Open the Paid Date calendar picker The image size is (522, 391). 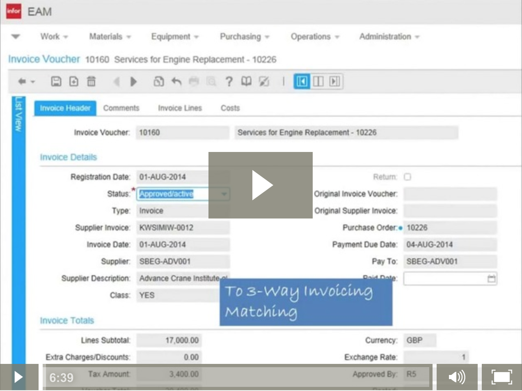pos(491,279)
